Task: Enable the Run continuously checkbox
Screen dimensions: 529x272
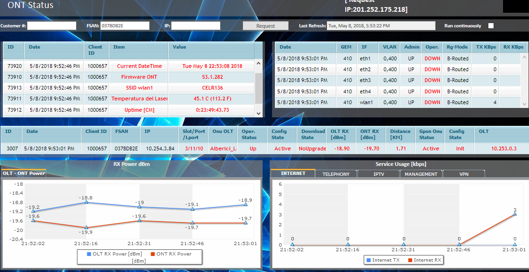Action: [491, 26]
